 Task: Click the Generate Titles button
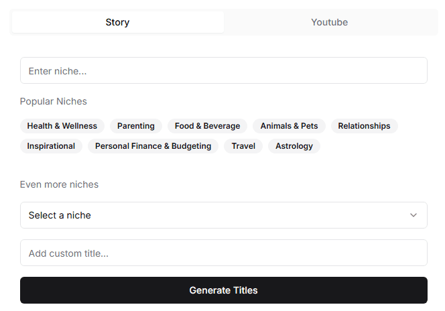(x=224, y=290)
